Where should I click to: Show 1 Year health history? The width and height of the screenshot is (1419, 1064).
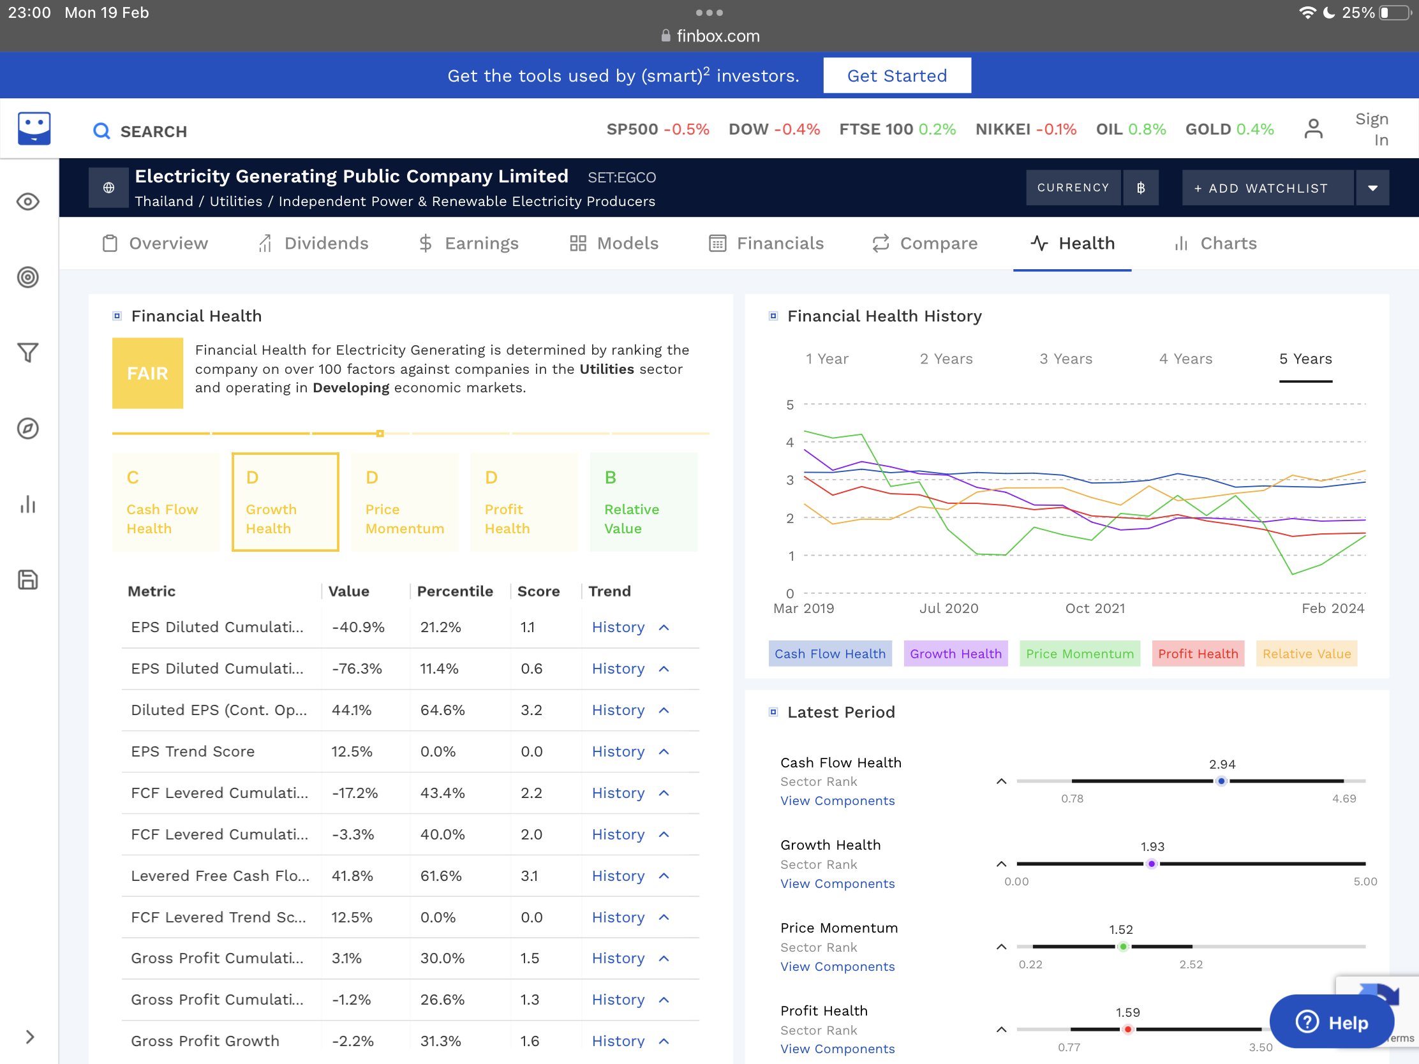(827, 359)
